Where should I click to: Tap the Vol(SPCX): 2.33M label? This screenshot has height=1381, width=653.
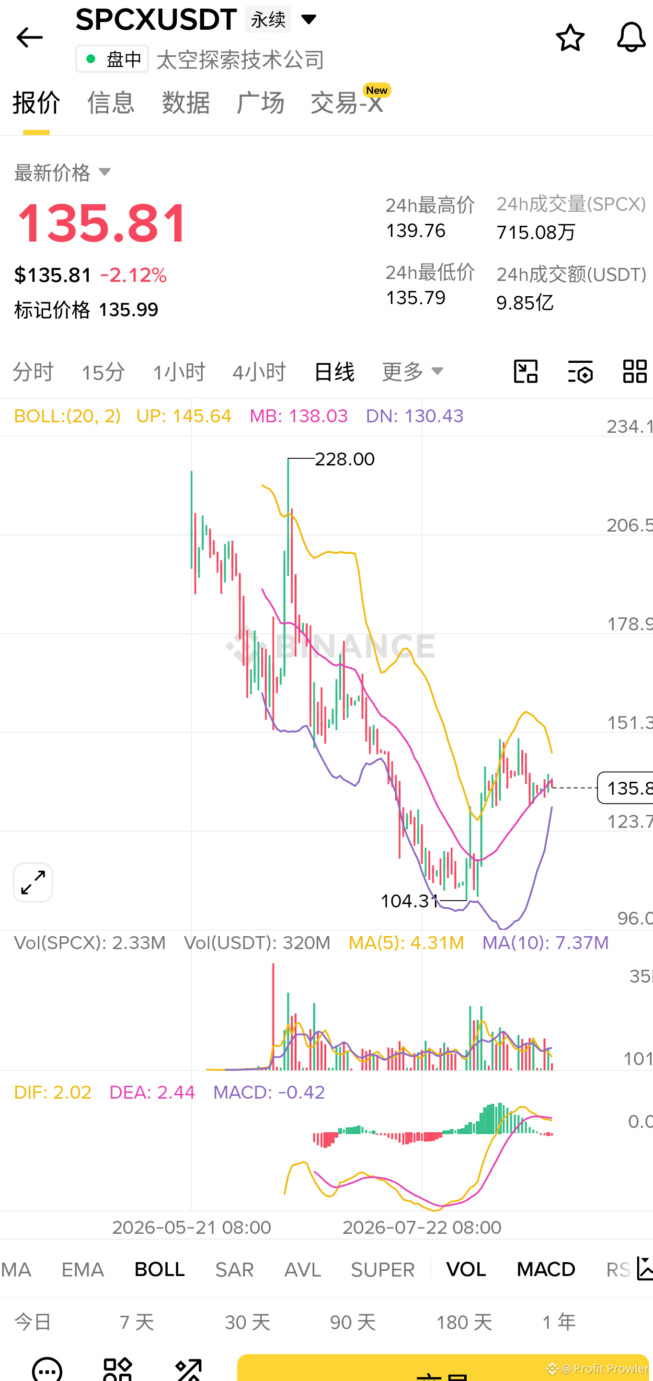point(90,943)
